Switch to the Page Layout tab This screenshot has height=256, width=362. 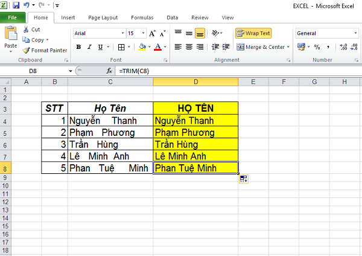point(103,18)
